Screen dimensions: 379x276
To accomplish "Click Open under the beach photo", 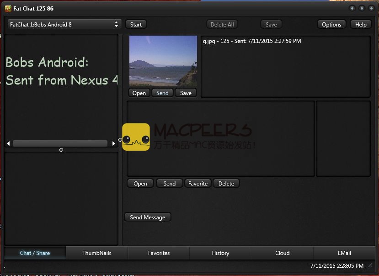I will click(139, 93).
